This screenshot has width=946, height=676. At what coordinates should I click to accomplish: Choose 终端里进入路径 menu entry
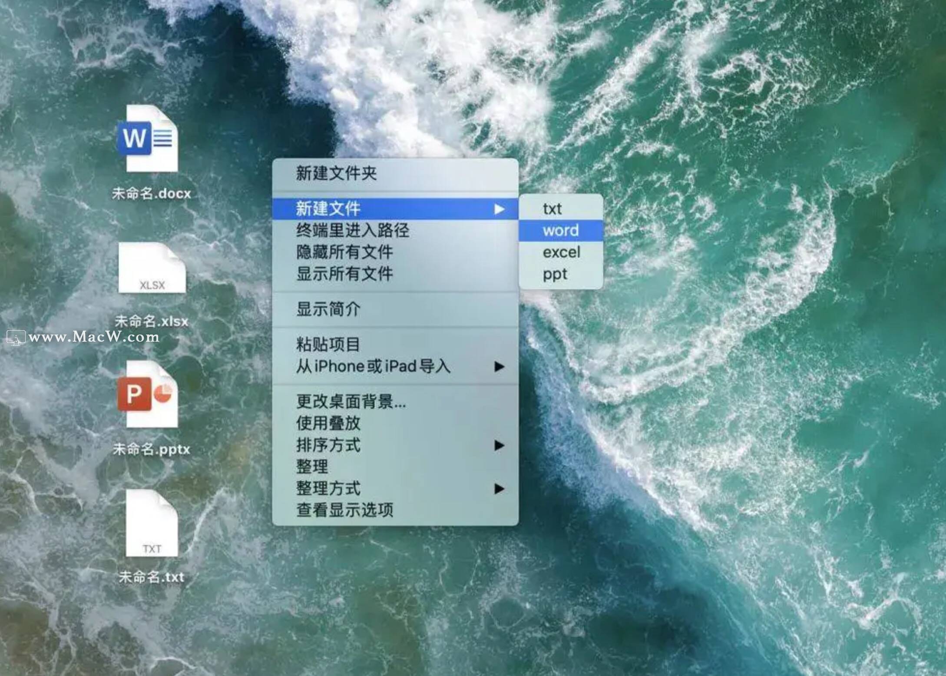click(352, 231)
